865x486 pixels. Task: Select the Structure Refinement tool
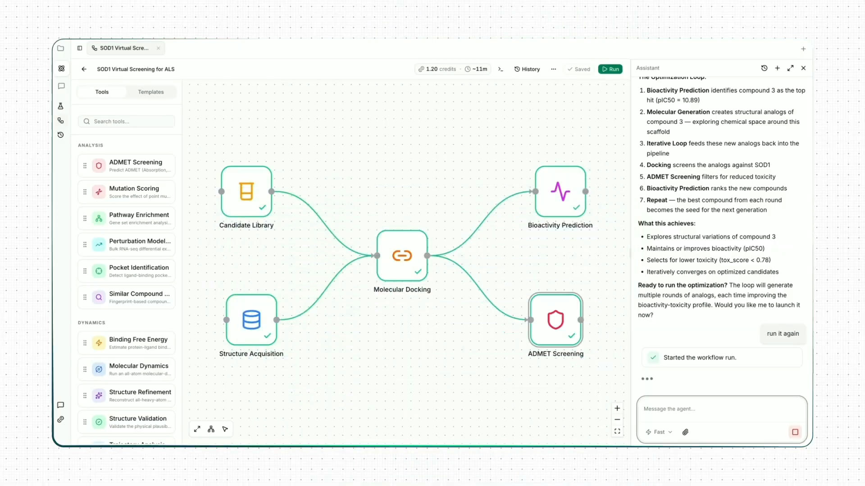tap(127, 396)
